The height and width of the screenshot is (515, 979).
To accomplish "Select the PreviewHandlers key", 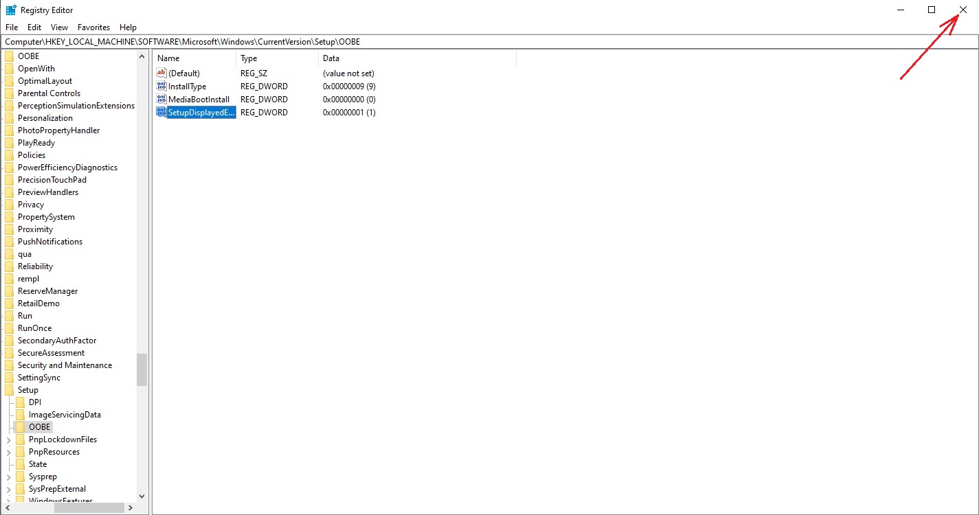I will 48,192.
